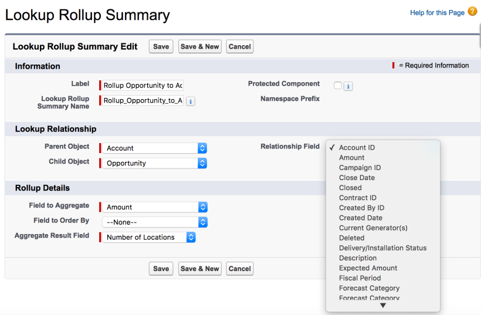Click info icon beside Lookup Rollup Summary Name
Image resolution: width=481 pixels, height=315 pixels.
191,101
